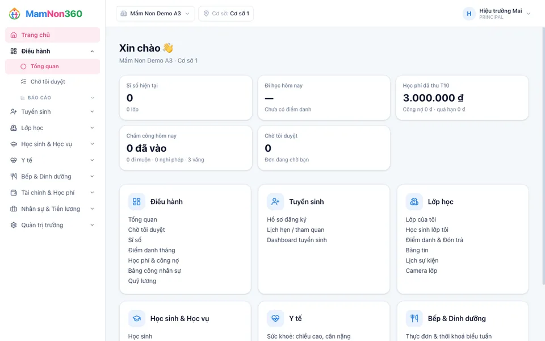Screen dimensions: 545x341
Task: Open Học phí & công nợ link
Action: 154,261
